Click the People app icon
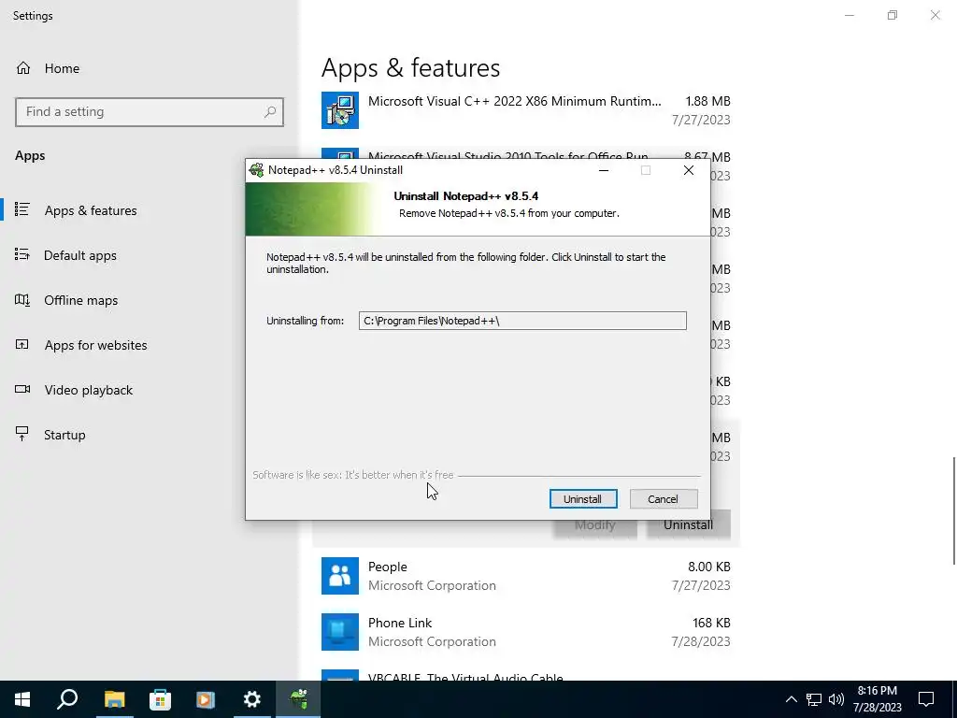 pos(340,576)
